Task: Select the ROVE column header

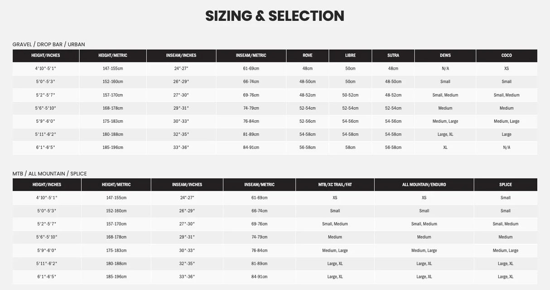Action: pos(308,56)
